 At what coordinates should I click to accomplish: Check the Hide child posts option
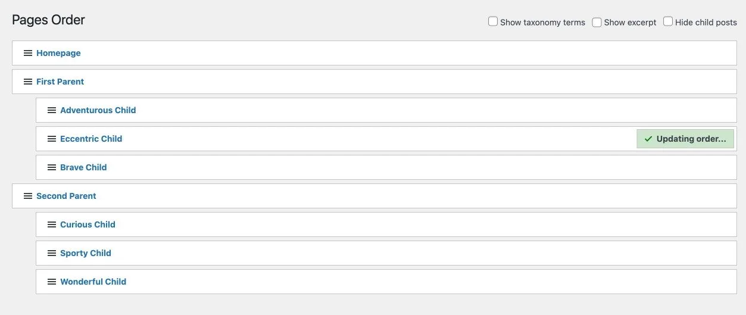coord(668,21)
